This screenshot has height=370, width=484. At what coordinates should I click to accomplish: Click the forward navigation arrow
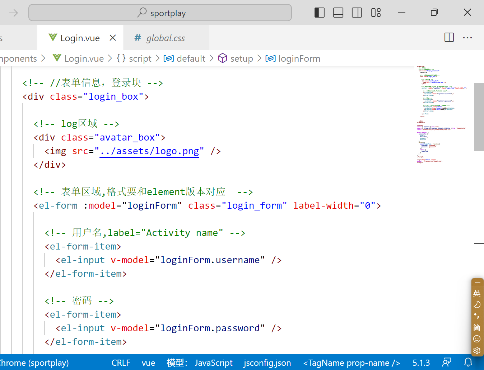point(13,13)
